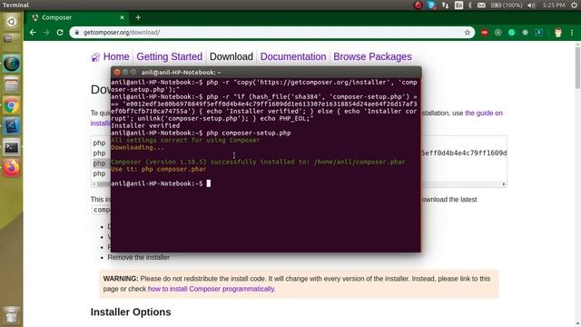The height and width of the screenshot is (327, 581).
Task: Open the battery 100% indicator
Action: 507,5
